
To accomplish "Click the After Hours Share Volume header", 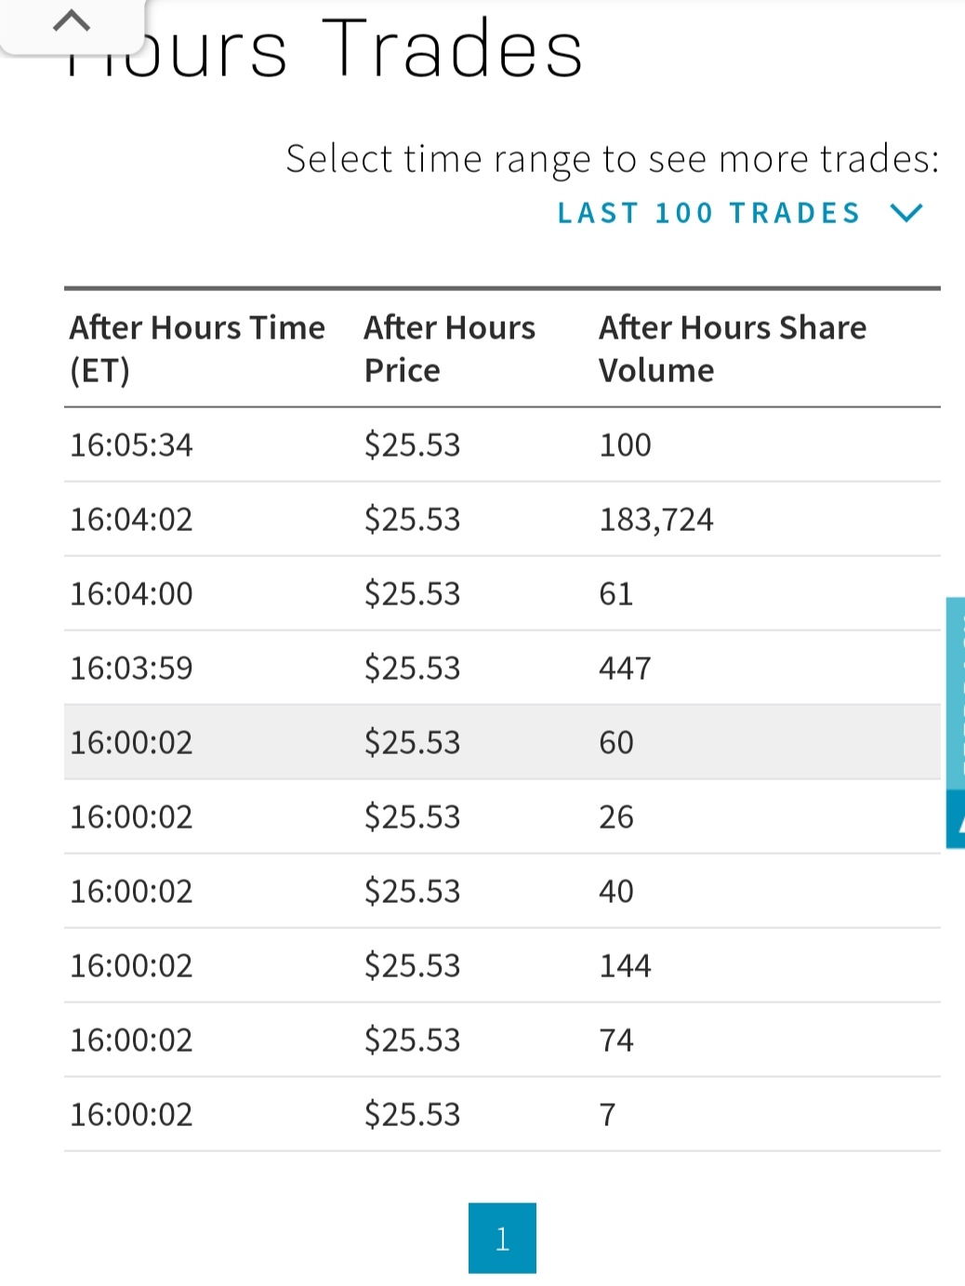I will pos(733,349).
